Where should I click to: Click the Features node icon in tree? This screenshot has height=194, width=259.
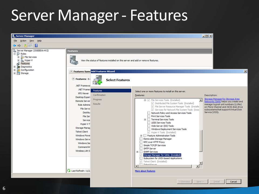coord(18,64)
